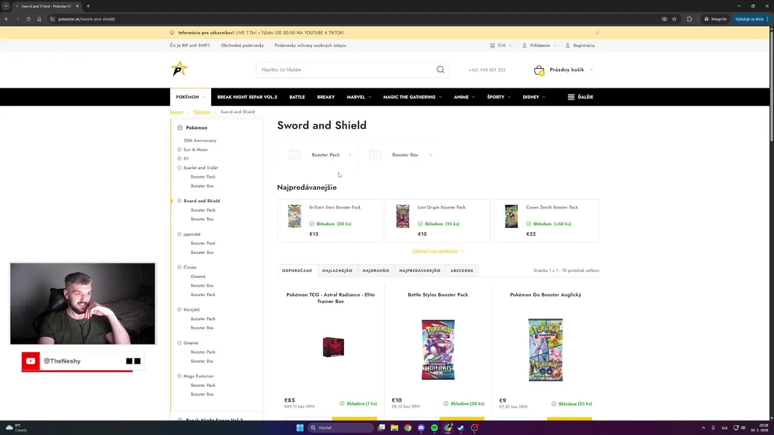Open Podmienky ochrany osobných údajov link
Image resolution: width=774 pixels, height=435 pixels.
click(310, 45)
